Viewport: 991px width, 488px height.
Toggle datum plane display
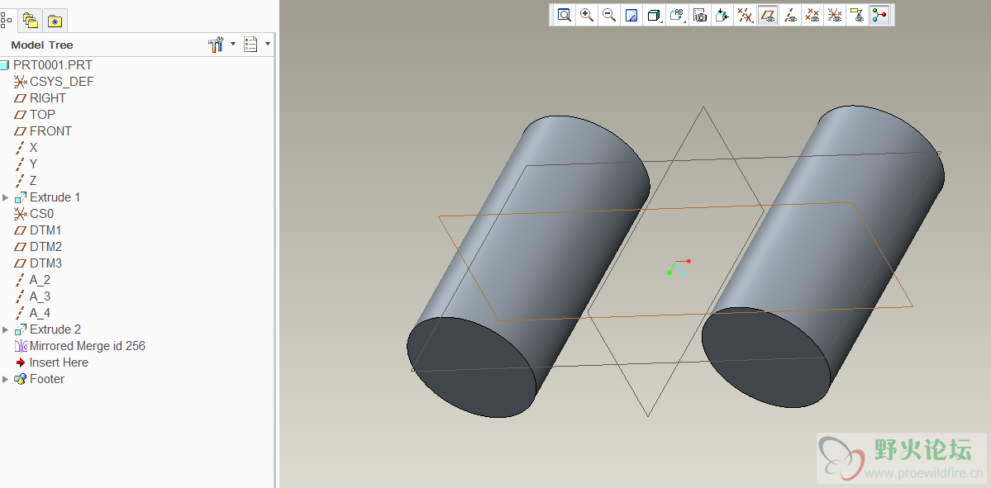click(768, 15)
